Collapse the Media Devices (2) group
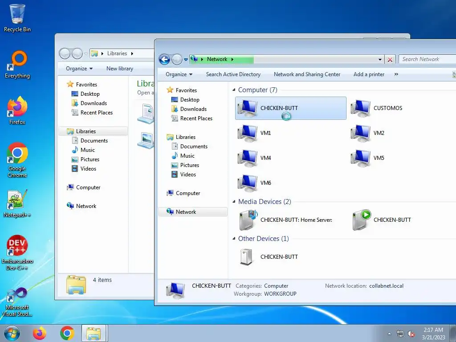 [x=234, y=202]
